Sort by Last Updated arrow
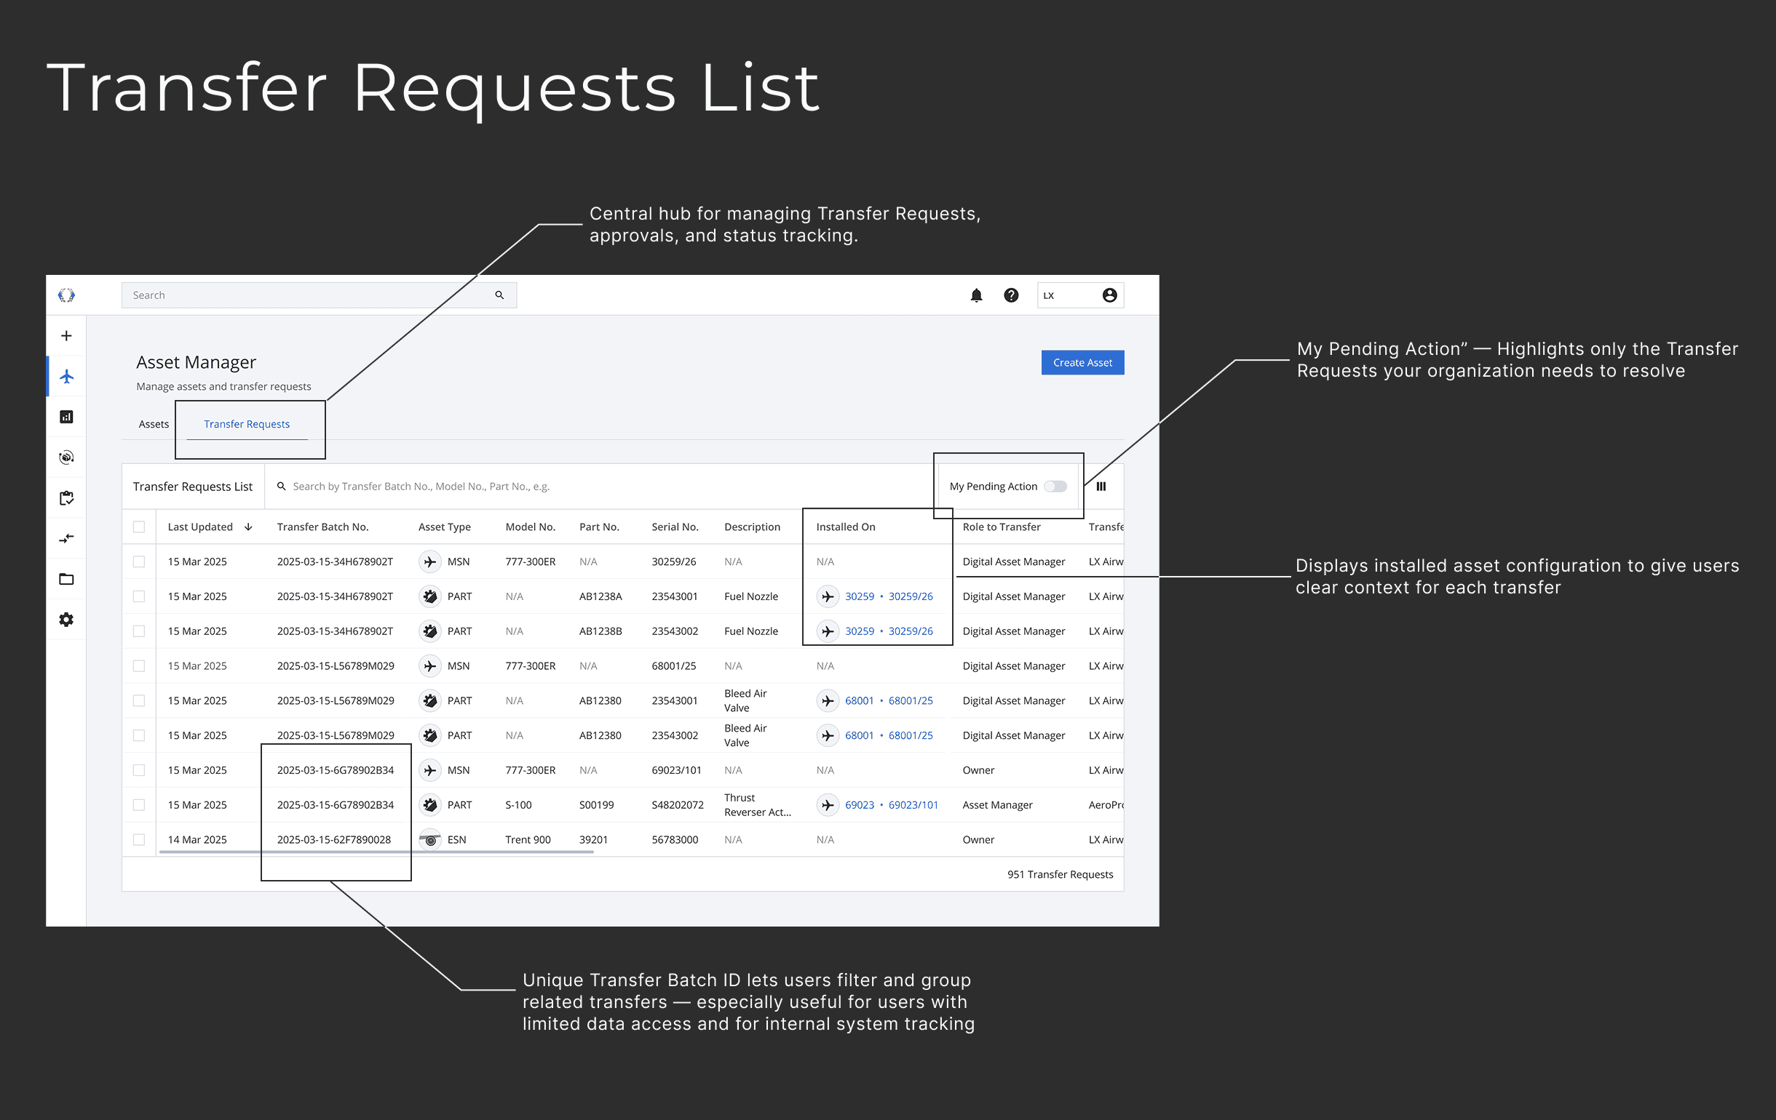 (x=248, y=527)
